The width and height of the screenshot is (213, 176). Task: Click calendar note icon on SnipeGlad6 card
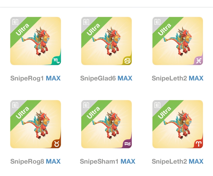coord(86,22)
